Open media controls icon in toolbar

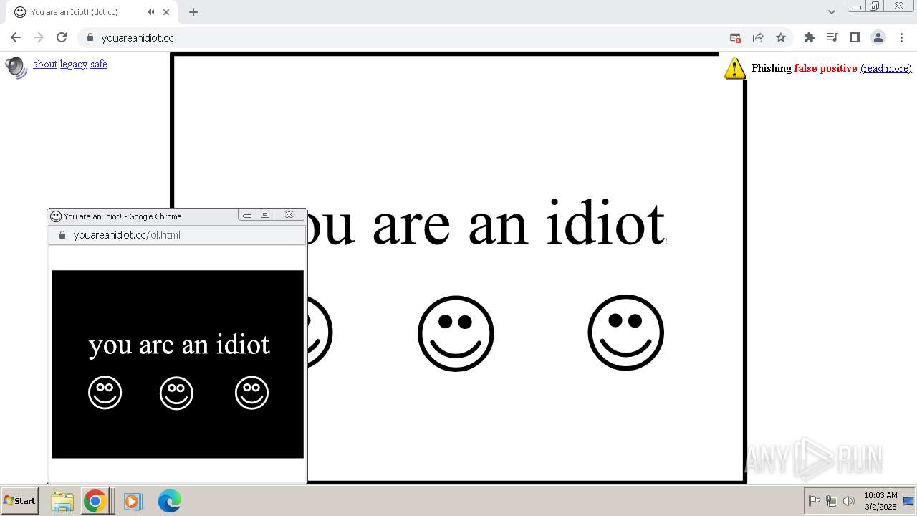click(x=832, y=37)
